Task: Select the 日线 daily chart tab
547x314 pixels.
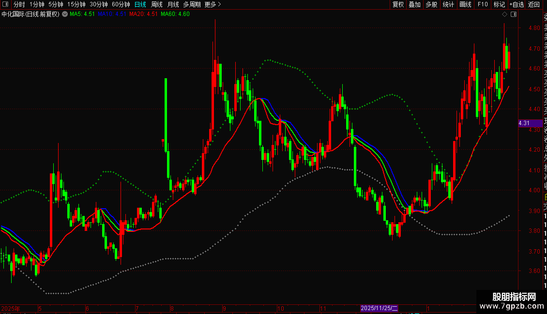Action: tap(140, 4)
